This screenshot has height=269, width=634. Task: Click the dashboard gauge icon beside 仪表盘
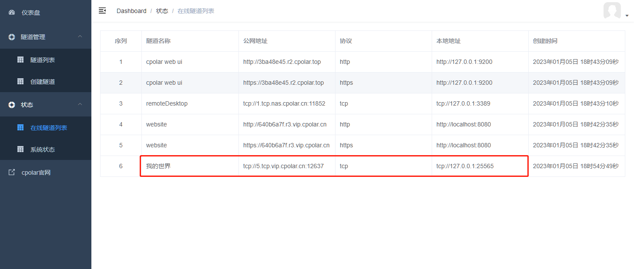(12, 13)
